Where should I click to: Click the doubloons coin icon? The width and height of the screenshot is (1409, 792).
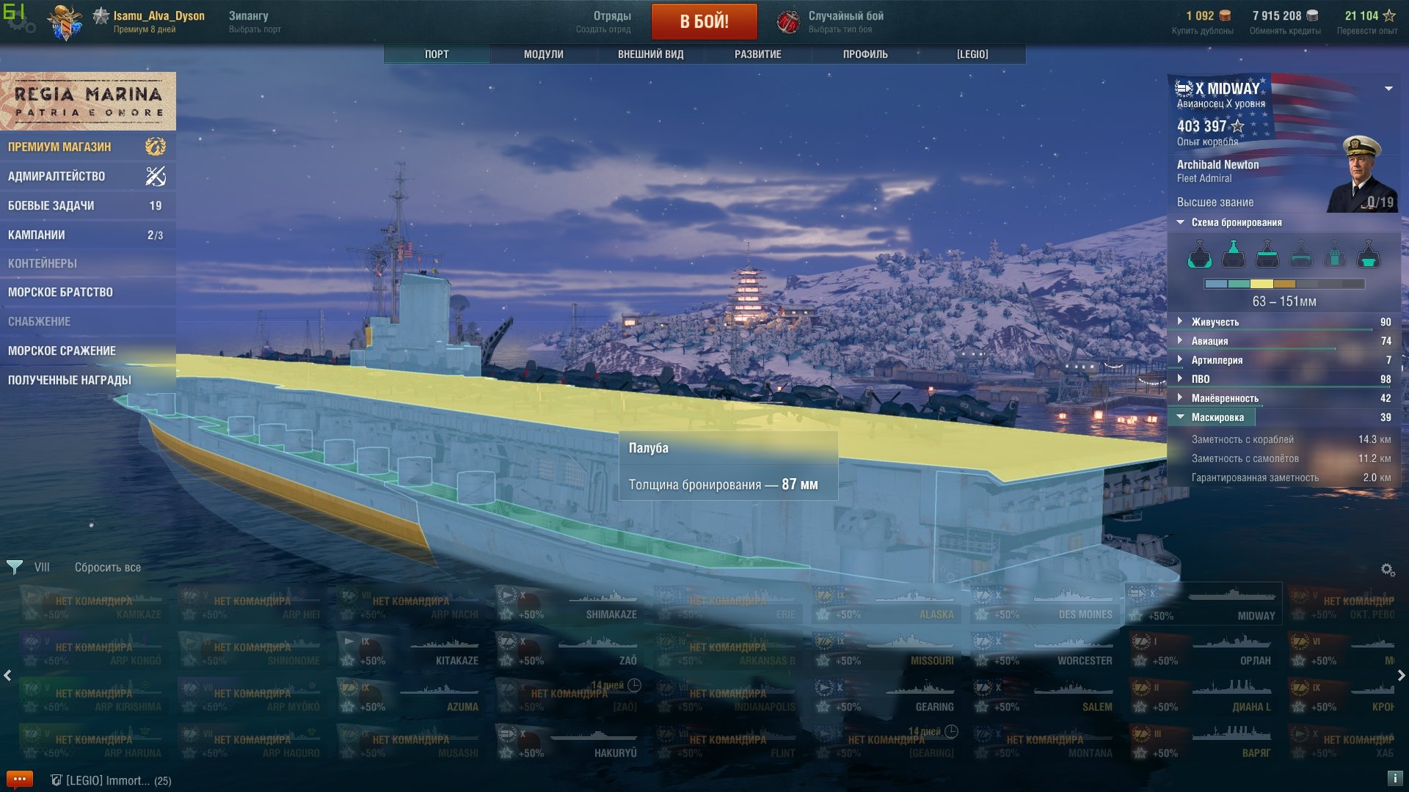click(x=1225, y=15)
